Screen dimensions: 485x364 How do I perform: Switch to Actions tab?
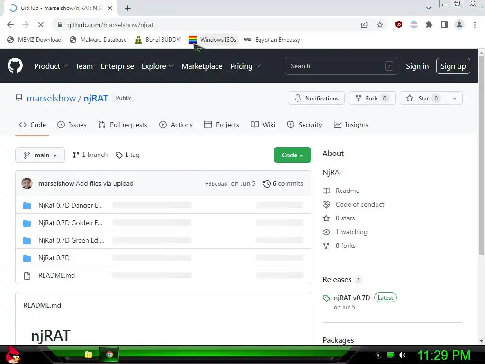[176, 125]
